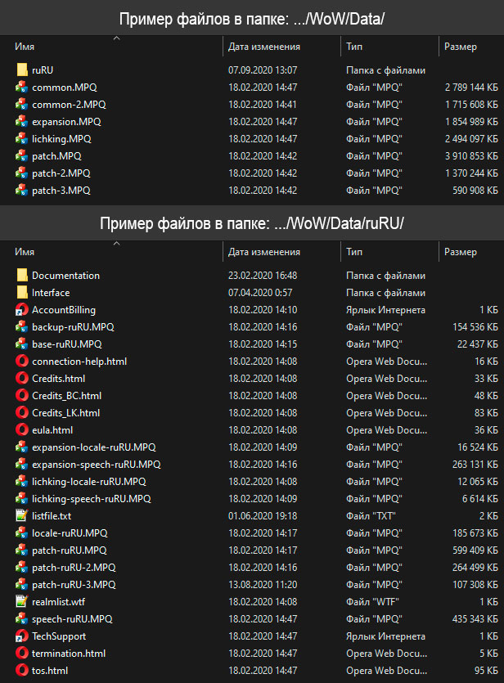Click the size value 3 910 853 КБ

(471, 155)
